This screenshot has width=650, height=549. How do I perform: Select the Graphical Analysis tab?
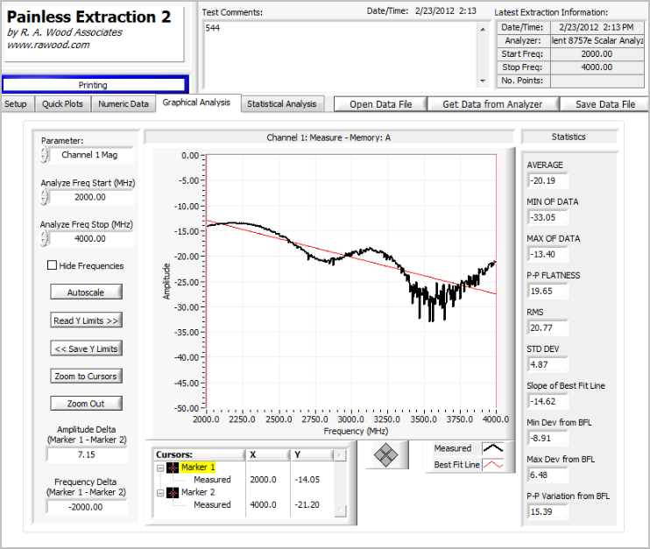(x=196, y=102)
